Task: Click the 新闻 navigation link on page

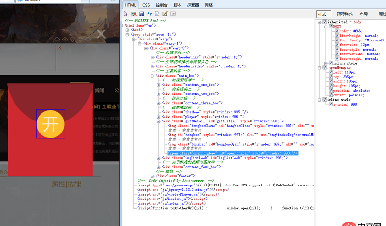Action: [99, 90]
